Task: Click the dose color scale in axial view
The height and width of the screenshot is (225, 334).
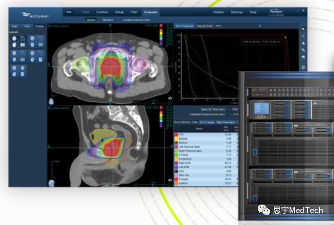Action: coord(161,35)
